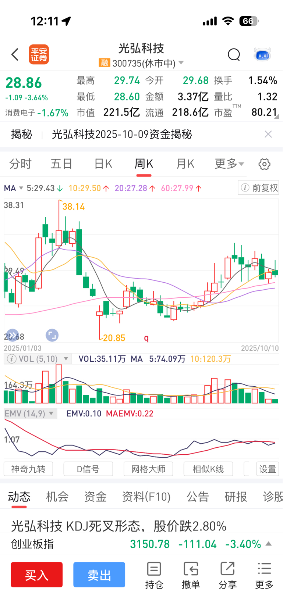Tap the Wi-Fi status icon
This screenshot has width=283, height=612.
[x=228, y=21]
